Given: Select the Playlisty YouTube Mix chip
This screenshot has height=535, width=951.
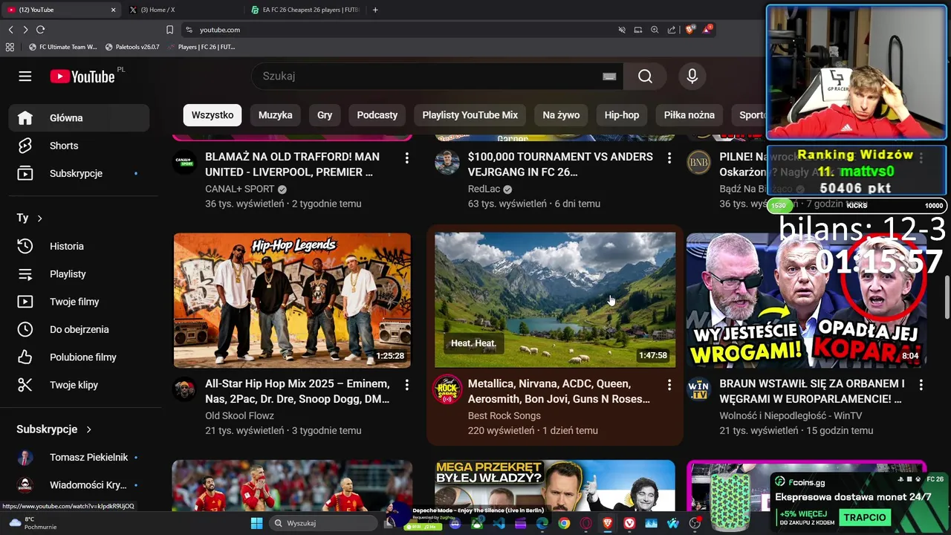Looking at the screenshot, I should (x=470, y=115).
